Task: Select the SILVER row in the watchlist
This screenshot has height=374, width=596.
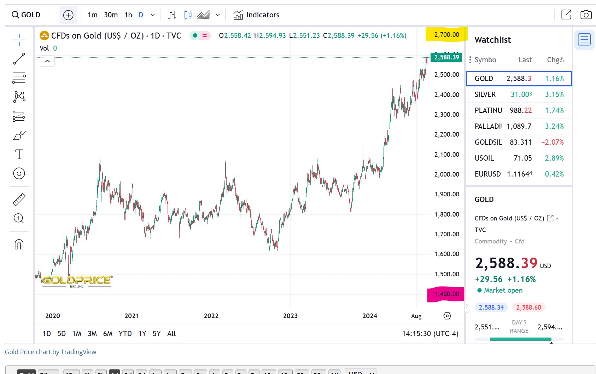Action: point(519,94)
